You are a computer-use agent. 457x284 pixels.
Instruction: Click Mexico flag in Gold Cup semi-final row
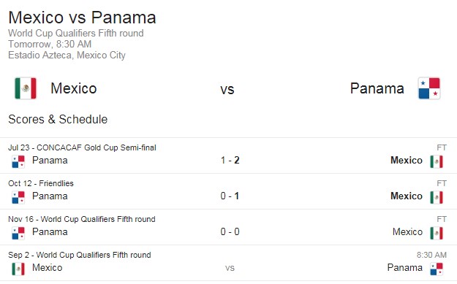coord(437,161)
